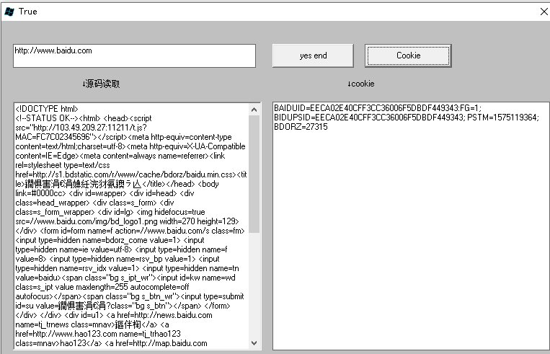Click the 'link=#0000cc' text in source
550x354 pixels.
pyautogui.click(x=40, y=193)
